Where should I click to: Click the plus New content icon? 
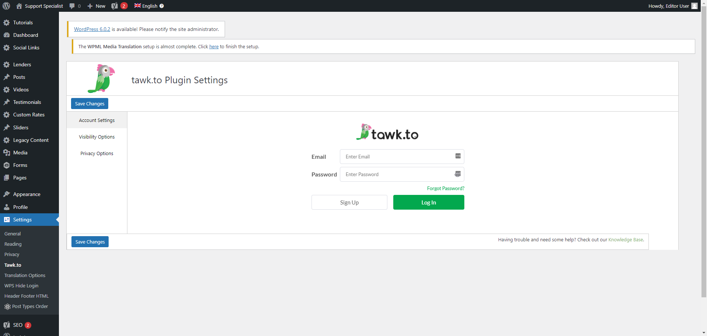[90, 6]
